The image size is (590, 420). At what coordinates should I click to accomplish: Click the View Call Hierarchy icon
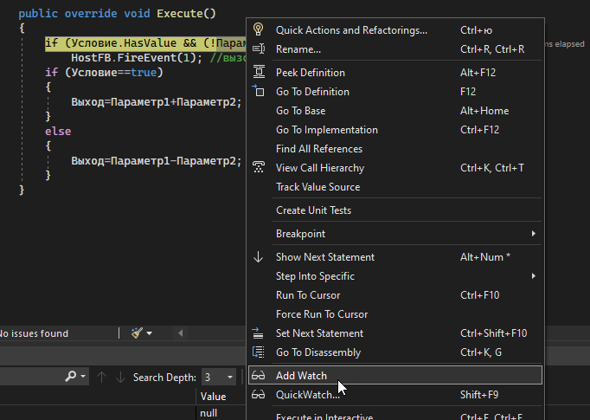point(259,167)
